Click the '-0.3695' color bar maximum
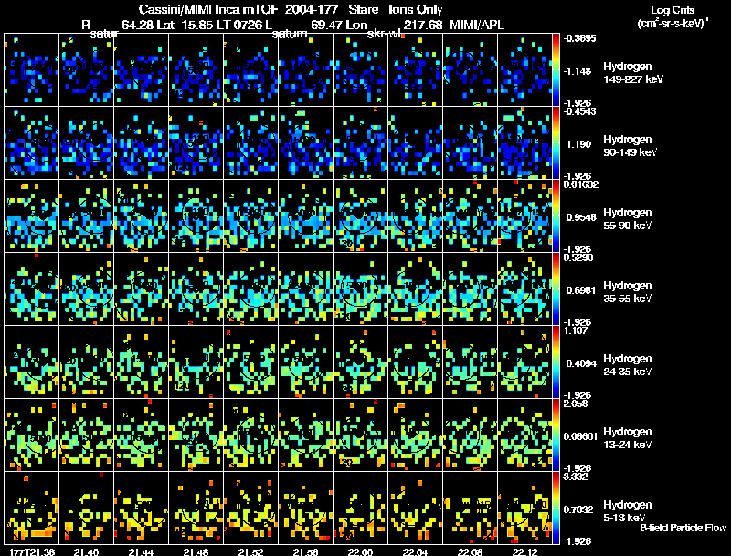The width and height of the screenshot is (731, 556). pos(580,38)
